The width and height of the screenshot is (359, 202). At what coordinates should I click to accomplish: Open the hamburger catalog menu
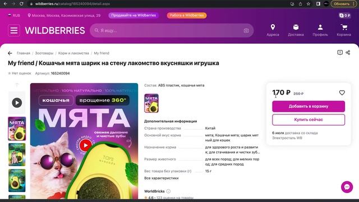point(13,30)
